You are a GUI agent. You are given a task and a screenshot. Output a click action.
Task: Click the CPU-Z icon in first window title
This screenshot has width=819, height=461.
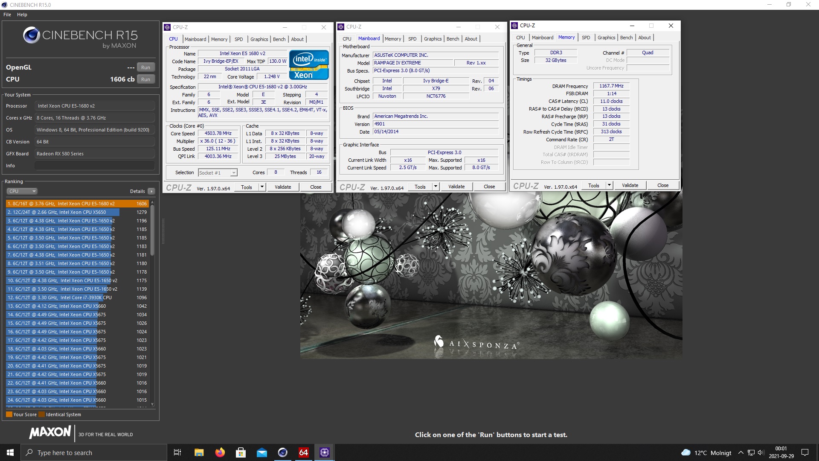167,27
